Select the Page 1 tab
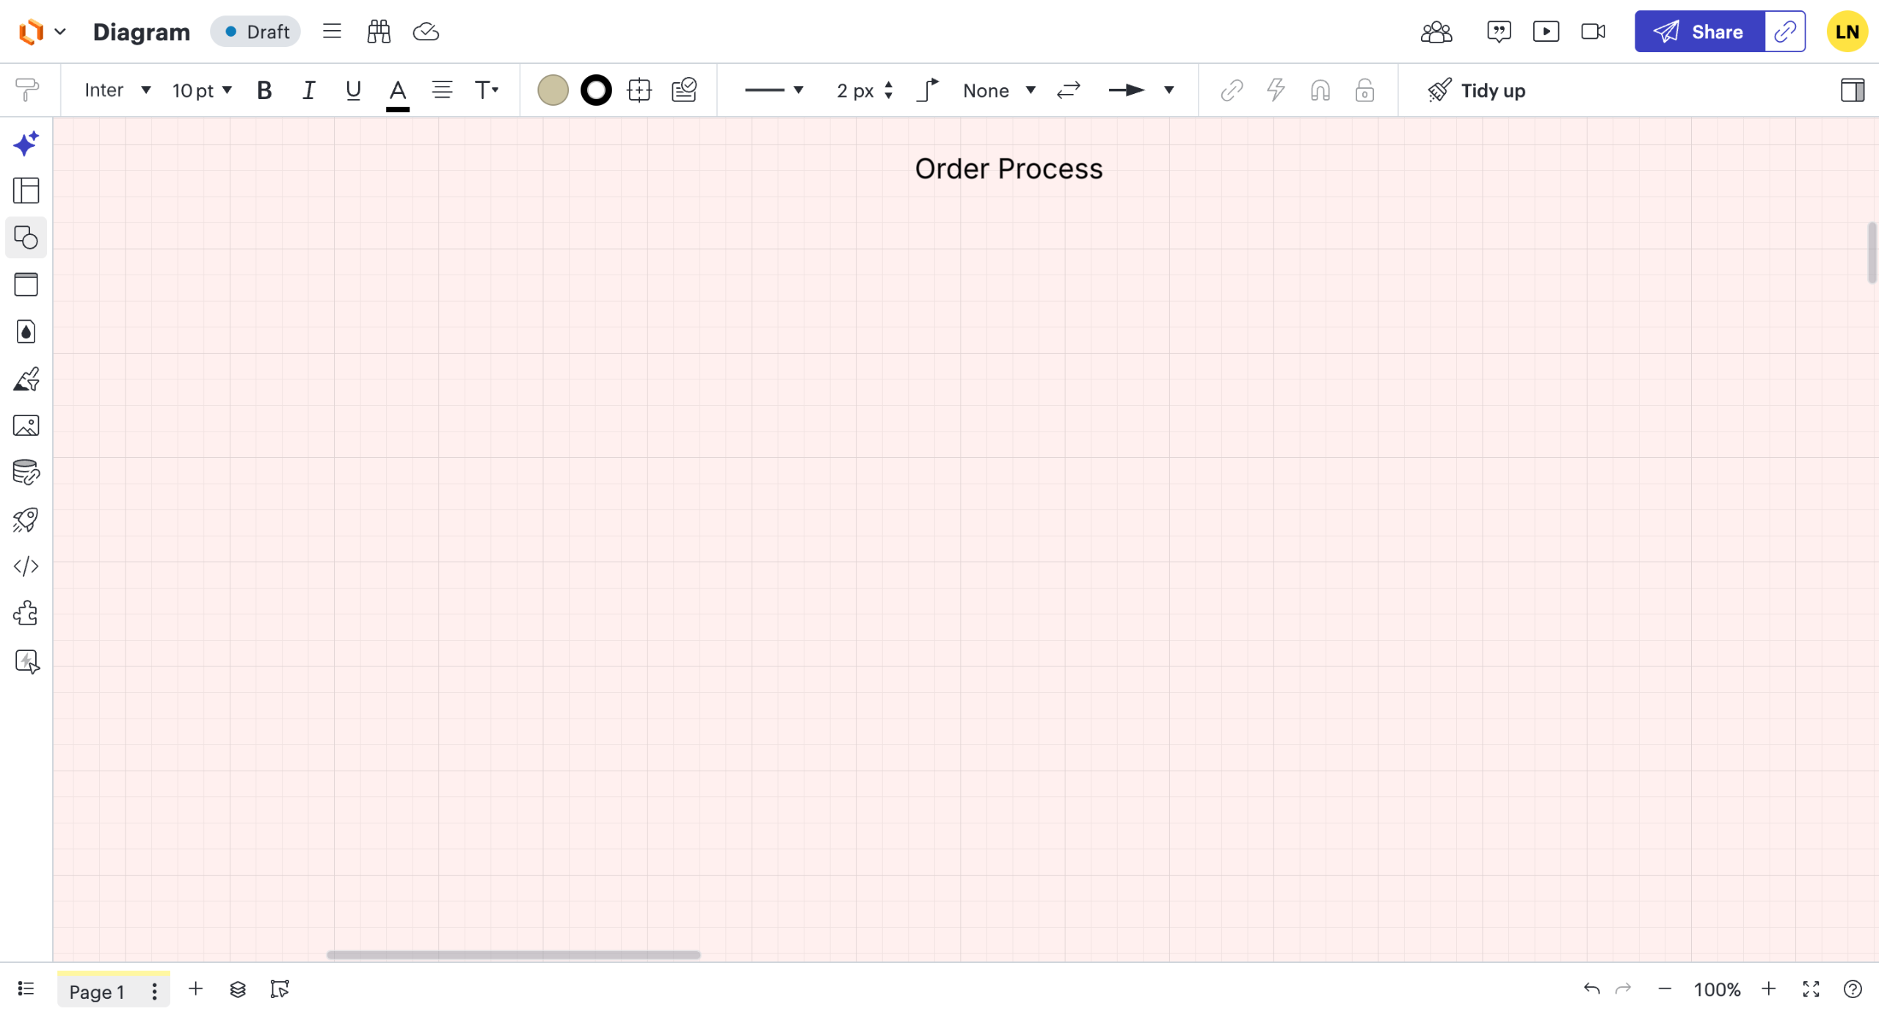Image resolution: width=1879 pixels, height=1015 pixels. tap(96, 992)
